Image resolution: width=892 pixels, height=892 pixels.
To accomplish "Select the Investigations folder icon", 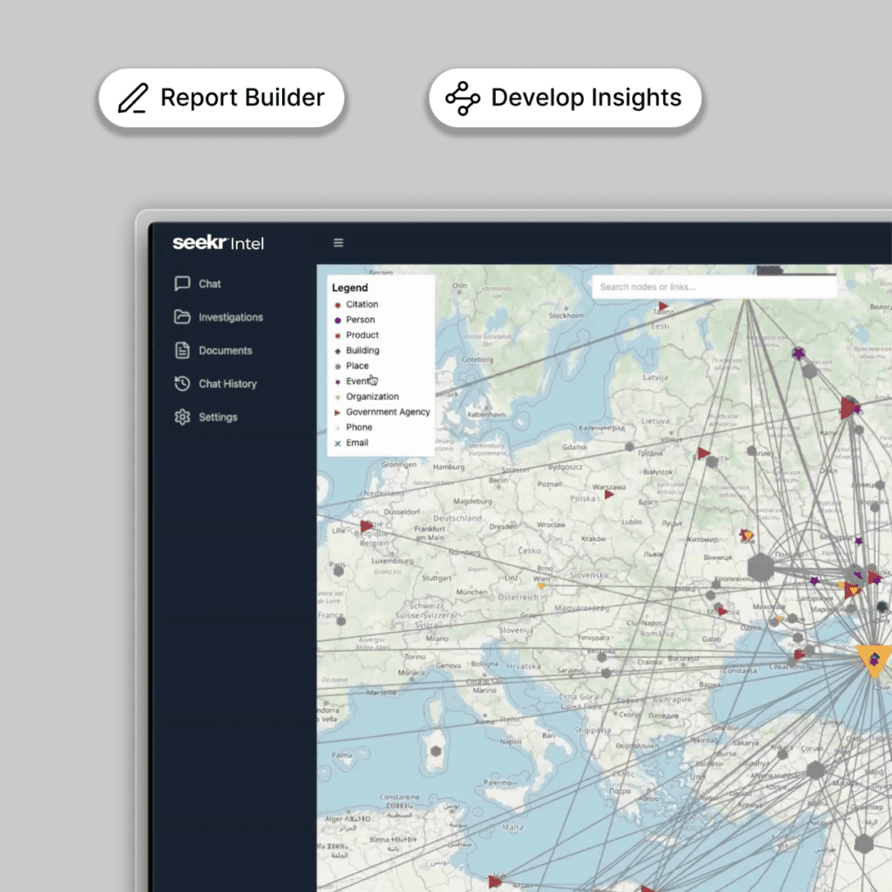I will point(183,316).
